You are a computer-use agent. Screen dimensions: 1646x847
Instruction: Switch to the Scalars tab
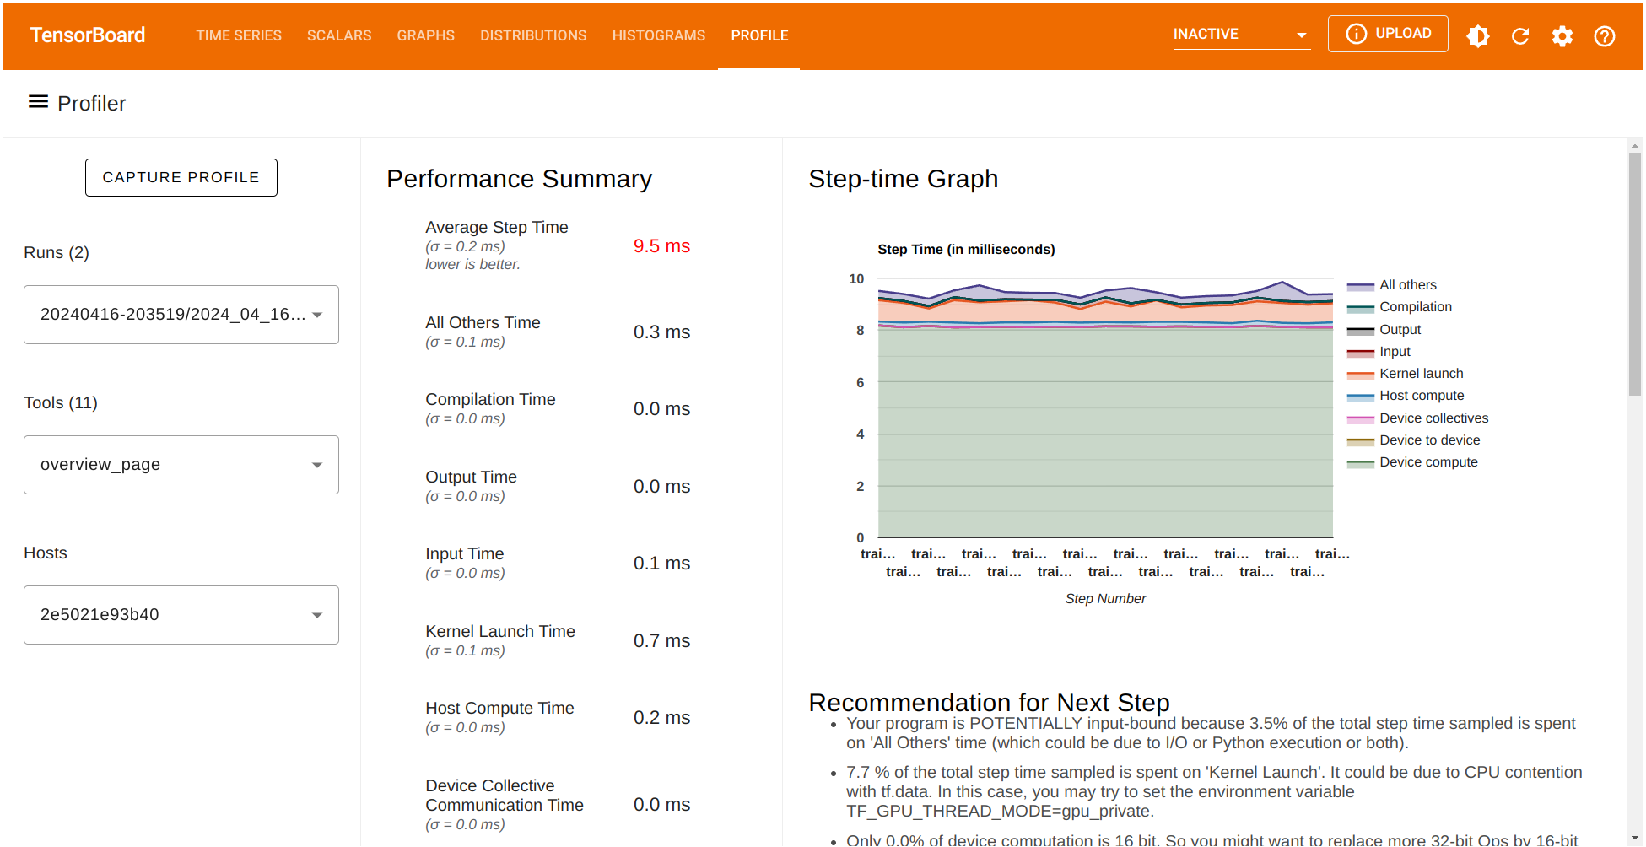click(339, 35)
